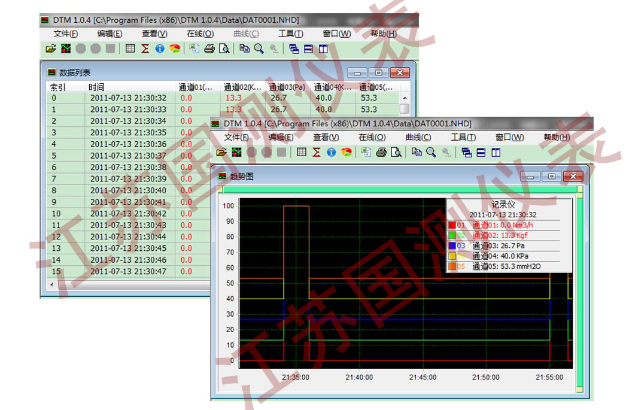The width and height of the screenshot is (626, 410).
Task: Click the blue info icon in the back window toolbar
Action: [160, 48]
